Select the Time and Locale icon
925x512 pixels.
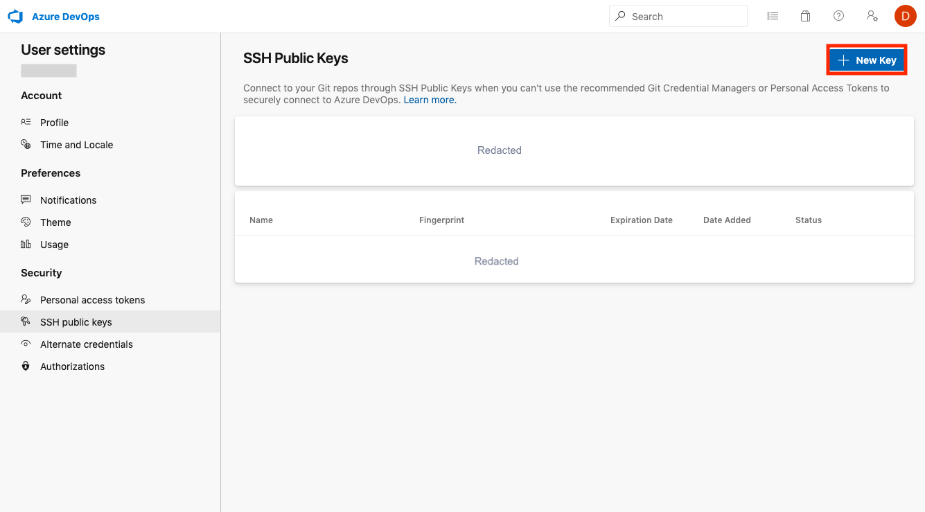(x=26, y=144)
